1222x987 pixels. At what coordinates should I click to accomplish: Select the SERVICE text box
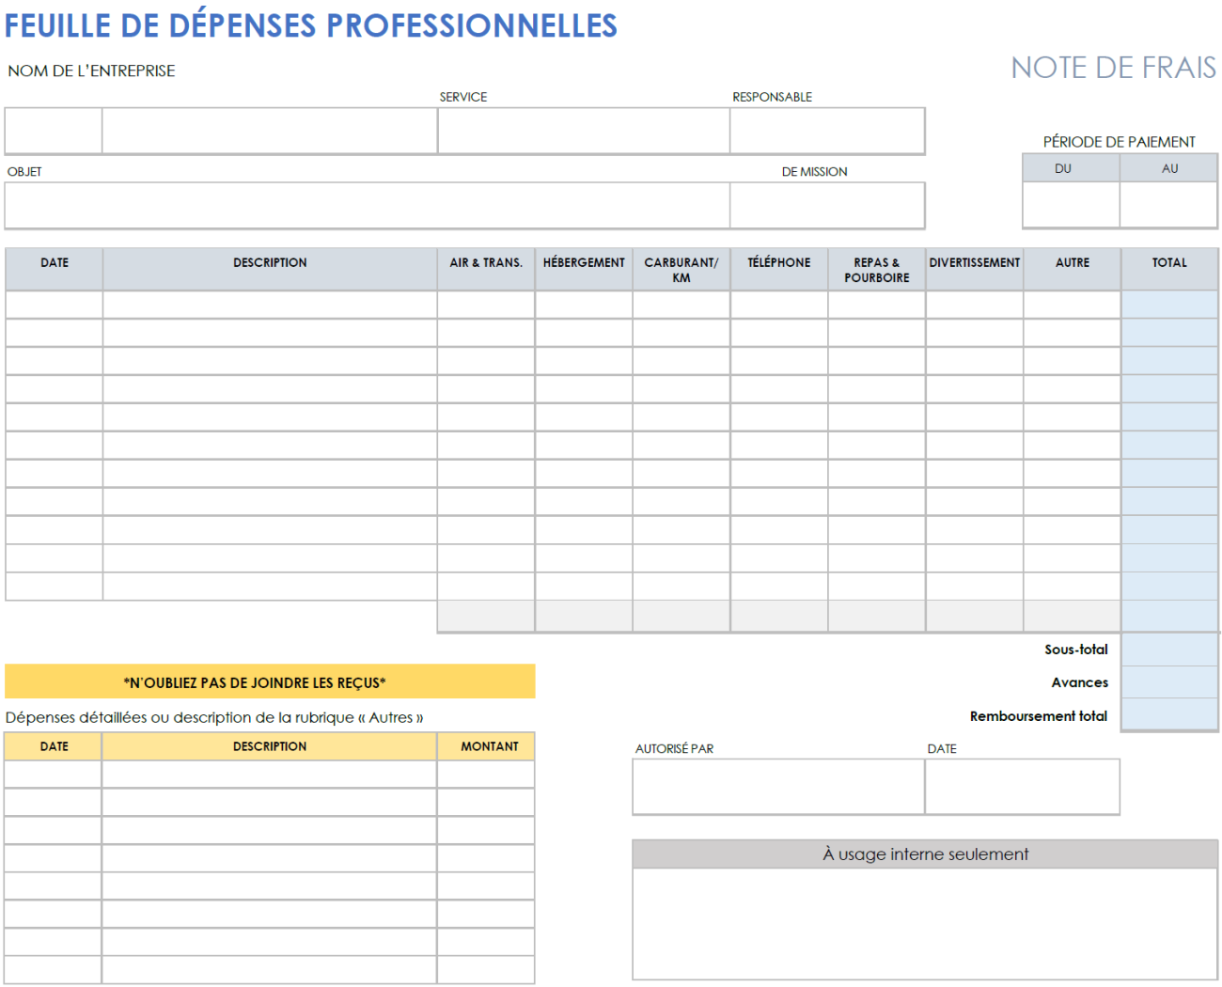coord(583,131)
